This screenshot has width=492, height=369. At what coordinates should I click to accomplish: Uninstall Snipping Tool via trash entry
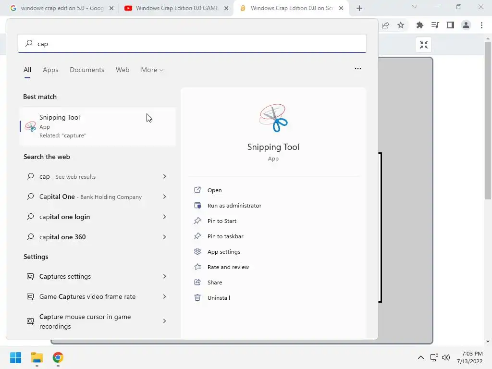[219, 298]
